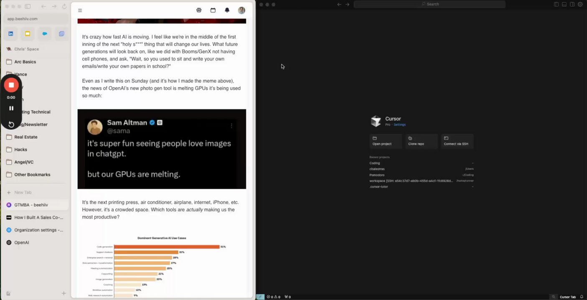Image resolution: width=587 pixels, height=300 pixels.
Task: Open the calendar icon in beehiiv header
Action: [213, 10]
